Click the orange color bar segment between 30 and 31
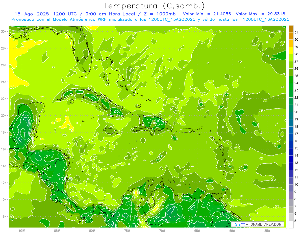This screenshot has height=234, width=303. click(x=291, y=36)
